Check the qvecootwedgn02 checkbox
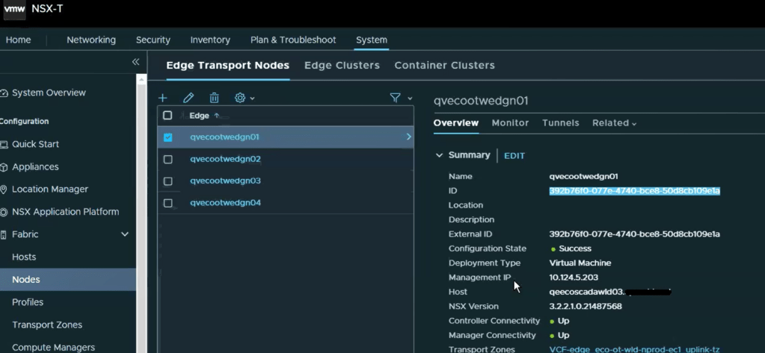This screenshot has height=353, width=765. click(x=168, y=159)
